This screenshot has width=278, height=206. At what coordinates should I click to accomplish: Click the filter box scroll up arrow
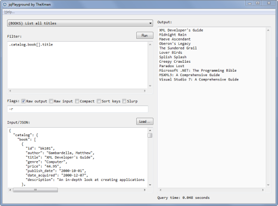click(x=150, y=44)
